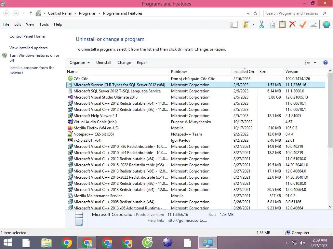Open the Edit menu
Viewport: 333px width, 249px height.
pos(18,24)
